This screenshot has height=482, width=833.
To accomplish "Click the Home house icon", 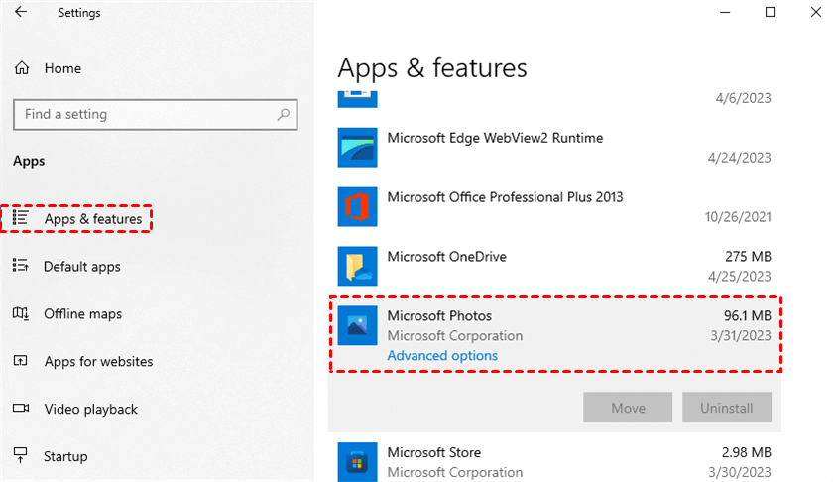I will pyautogui.click(x=22, y=68).
